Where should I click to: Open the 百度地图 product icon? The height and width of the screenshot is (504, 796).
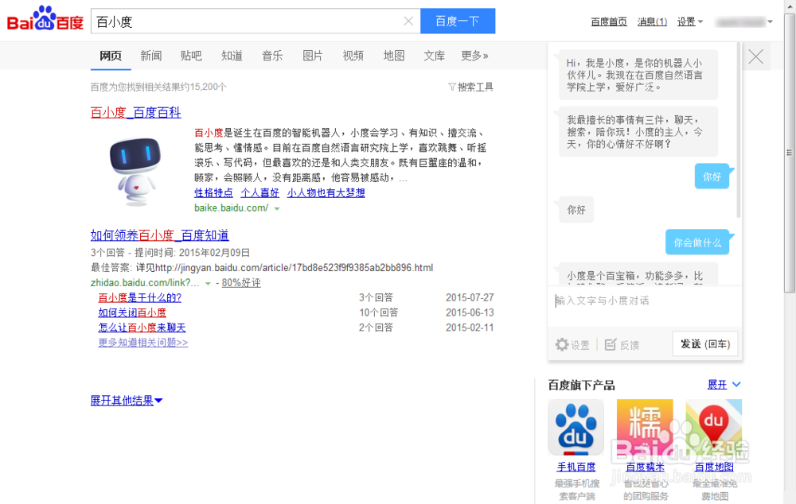click(x=713, y=428)
